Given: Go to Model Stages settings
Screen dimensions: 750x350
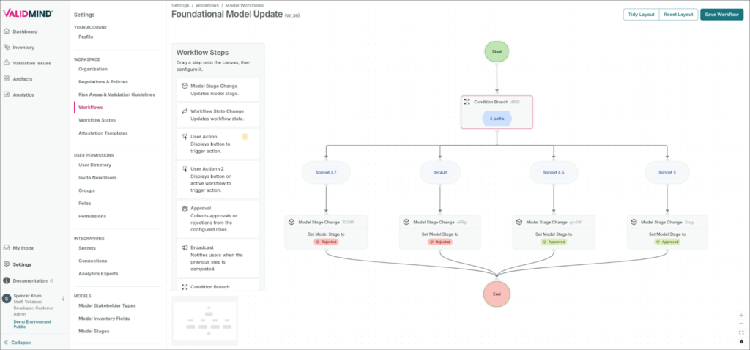Looking at the screenshot, I should pos(94,331).
